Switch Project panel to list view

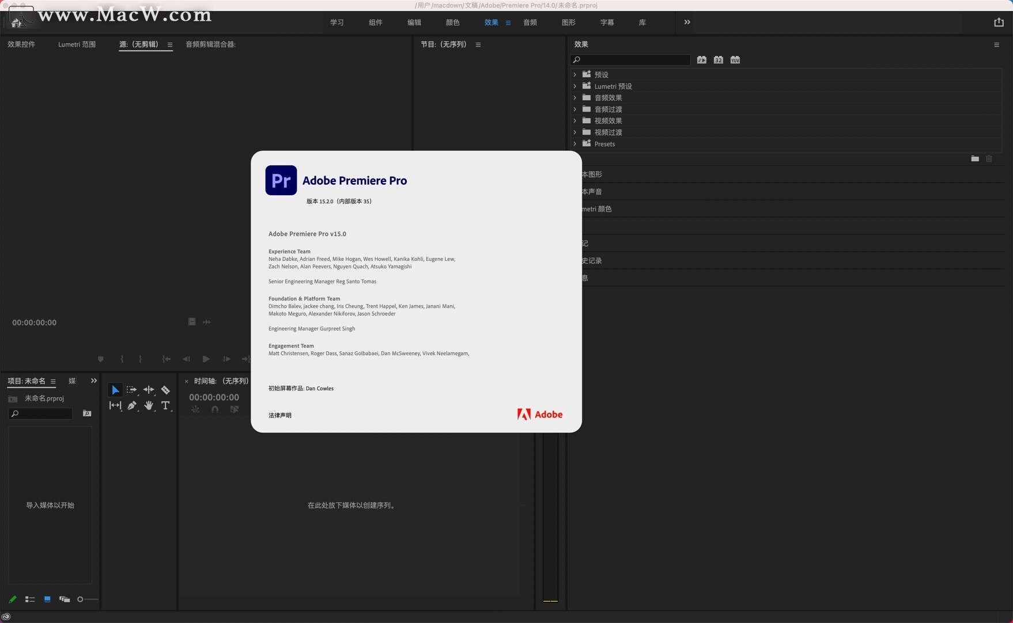[30, 599]
